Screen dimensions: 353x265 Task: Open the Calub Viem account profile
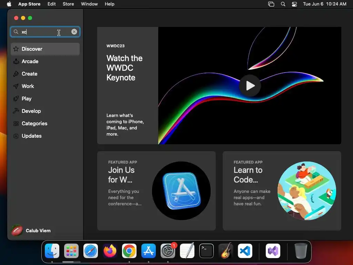point(31,230)
